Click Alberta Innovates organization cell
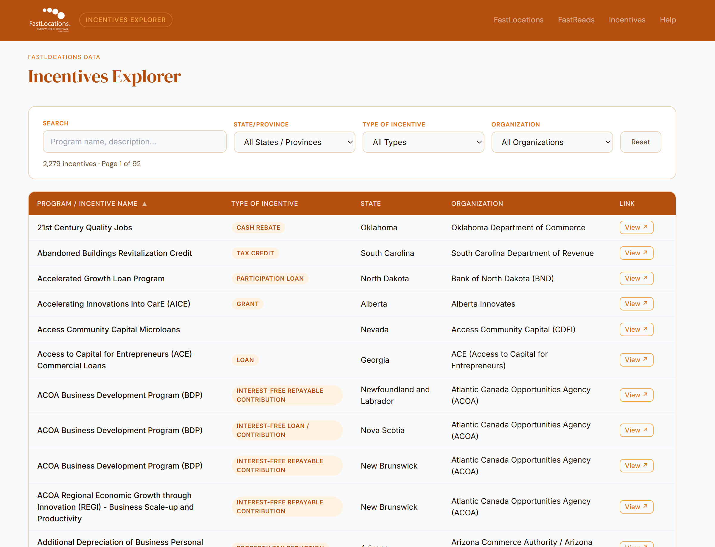 pyautogui.click(x=483, y=304)
